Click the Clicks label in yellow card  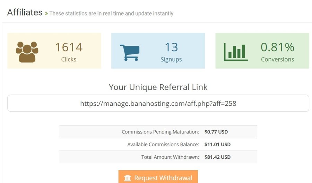[69, 59]
